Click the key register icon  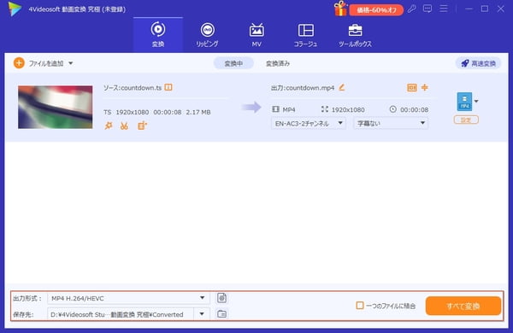(411, 9)
